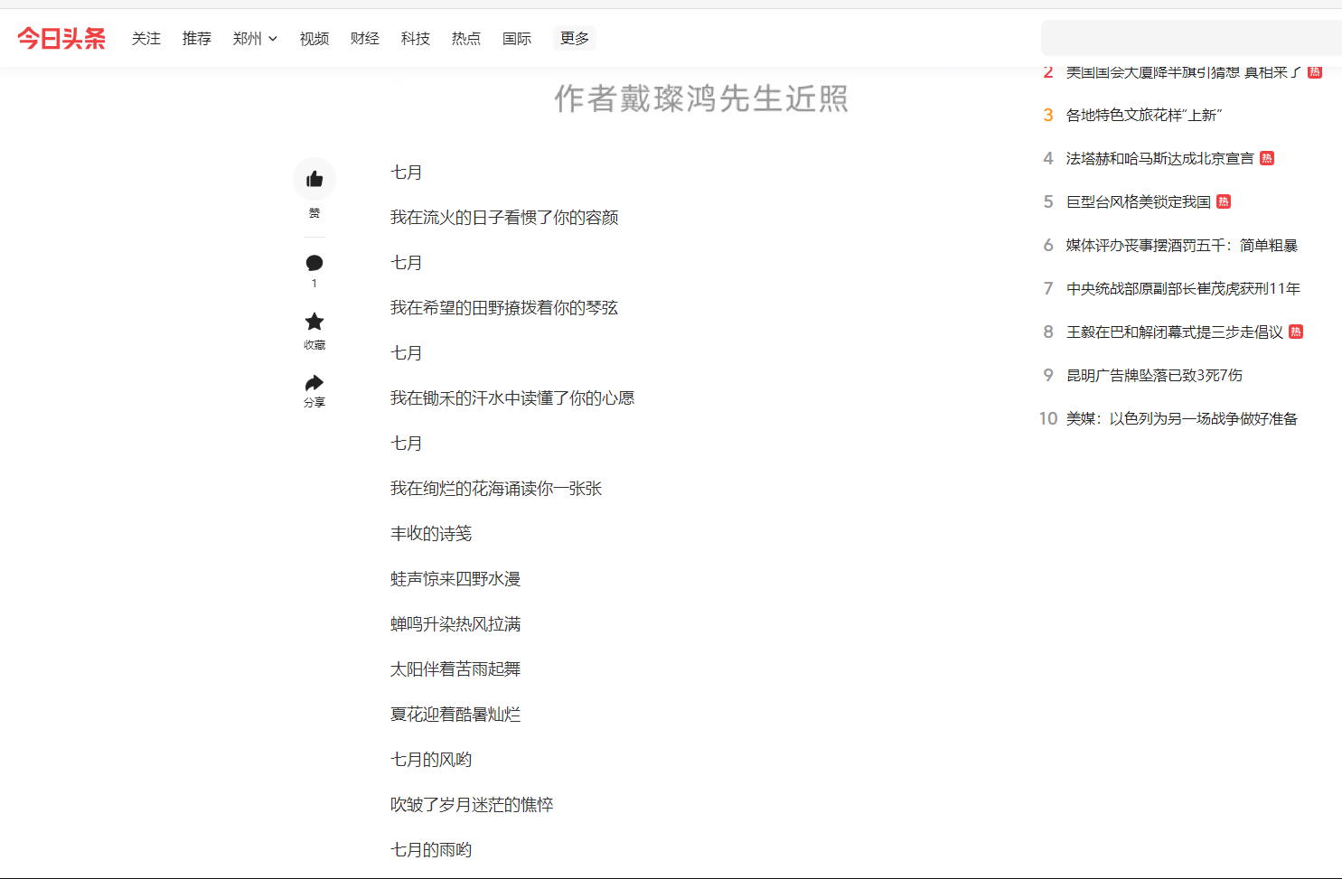Open story 美国国会大厦降半旗引猜想
1342x879 pixels.
(x=1184, y=72)
